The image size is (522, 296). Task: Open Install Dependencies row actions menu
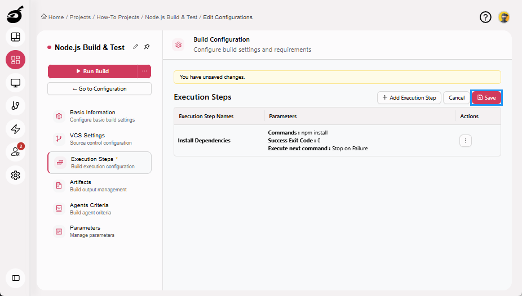(466, 141)
